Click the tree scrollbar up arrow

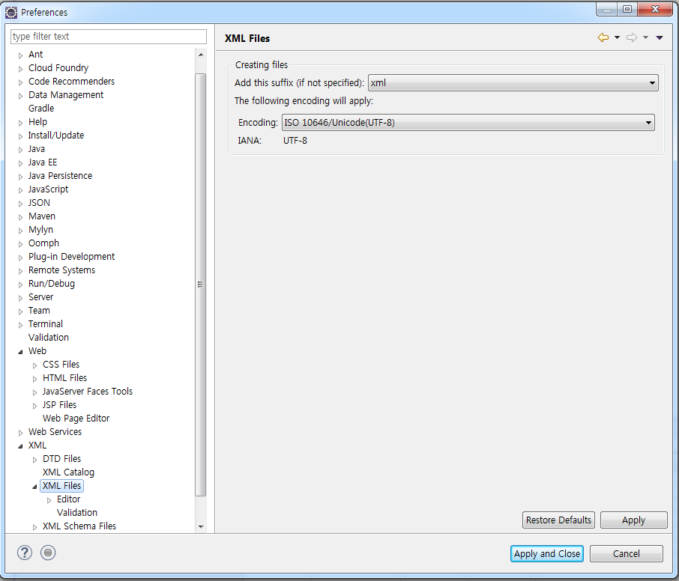point(201,55)
